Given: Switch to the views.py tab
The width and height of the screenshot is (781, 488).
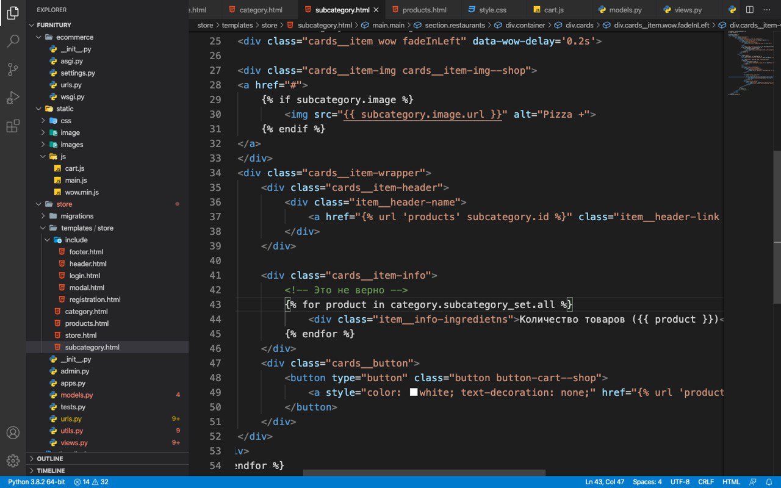Looking at the screenshot, I should [x=688, y=10].
